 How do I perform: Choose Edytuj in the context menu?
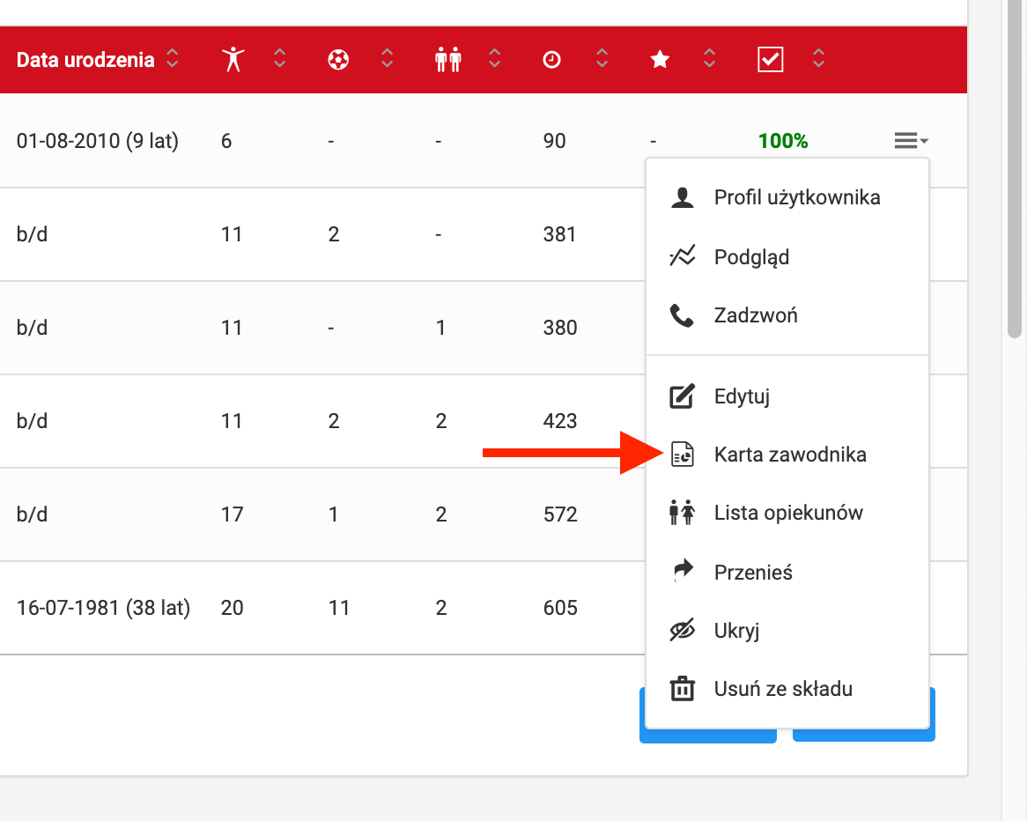(x=742, y=396)
